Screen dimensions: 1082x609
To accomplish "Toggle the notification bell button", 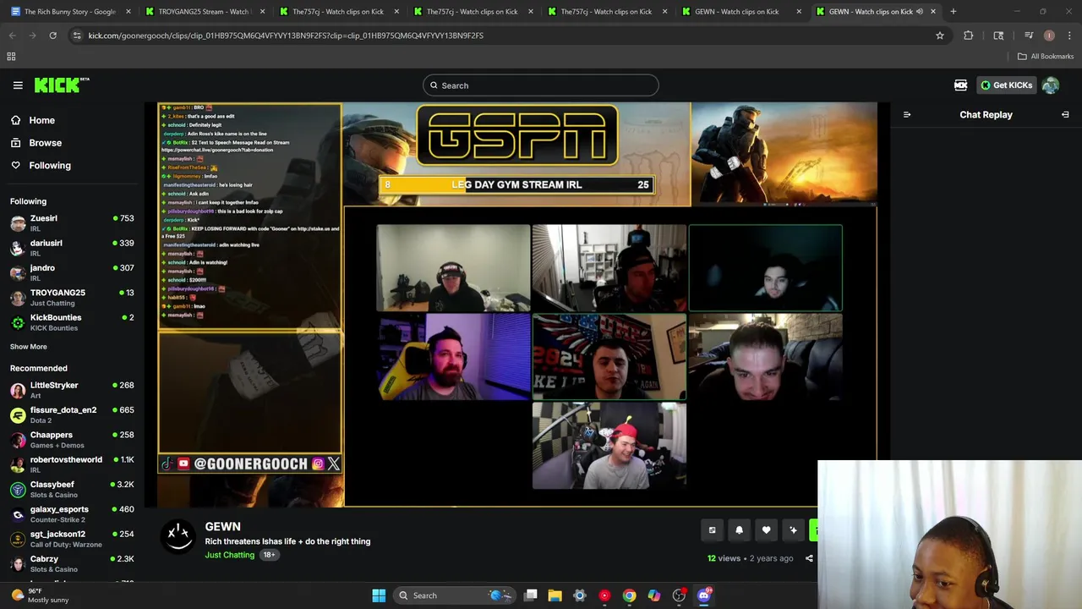I will point(739,530).
